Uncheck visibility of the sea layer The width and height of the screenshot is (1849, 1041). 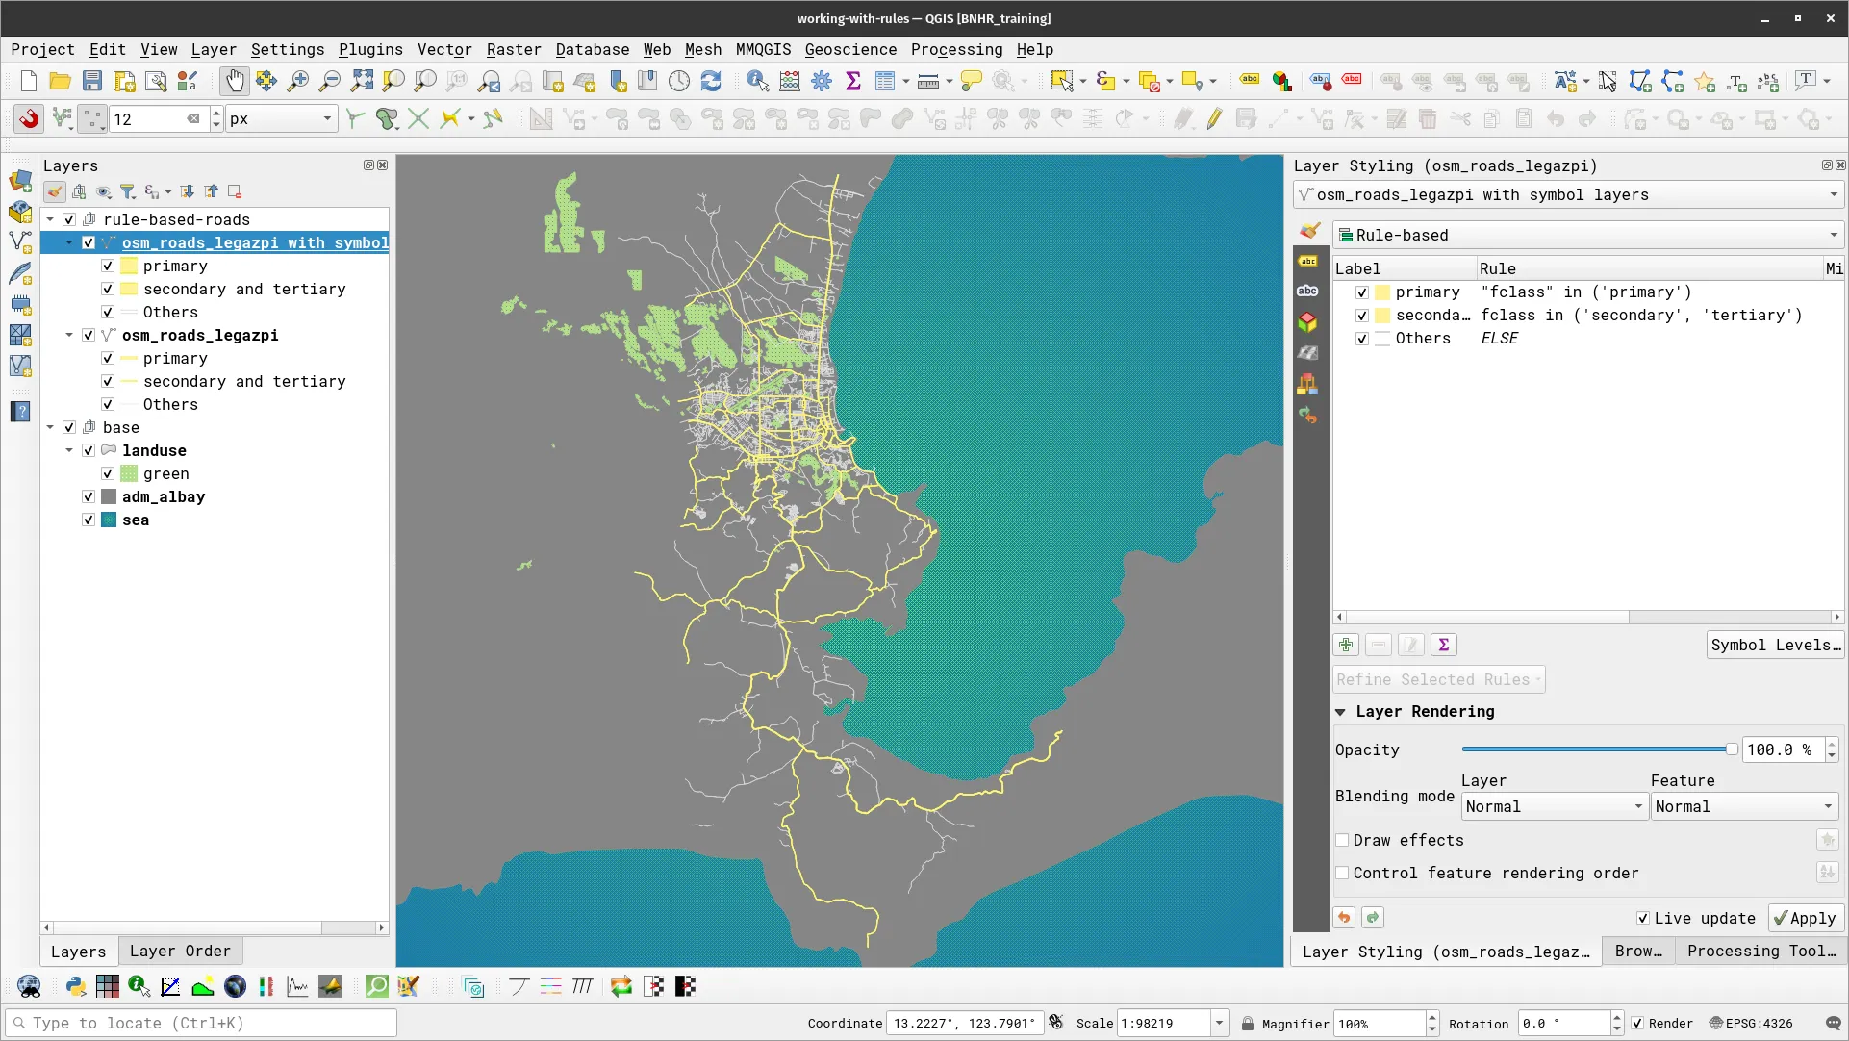88,520
